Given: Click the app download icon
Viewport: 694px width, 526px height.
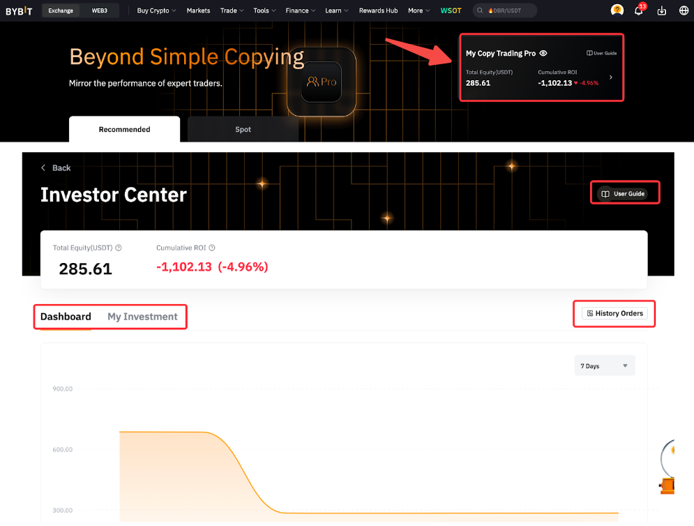Looking at the screenshot, I should click(662, 10).
